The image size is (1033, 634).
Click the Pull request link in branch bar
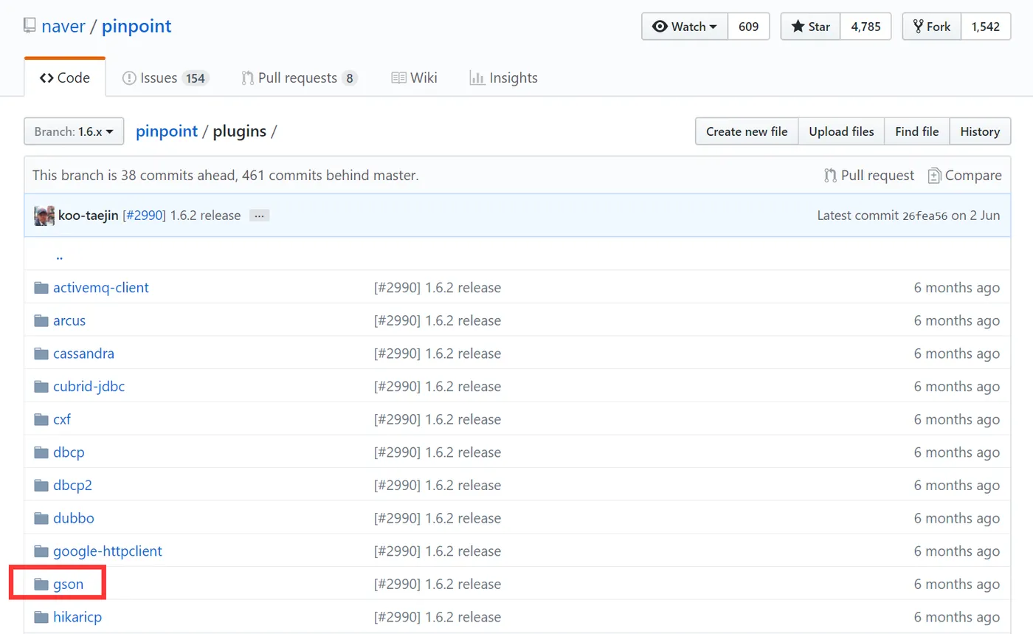869,176
